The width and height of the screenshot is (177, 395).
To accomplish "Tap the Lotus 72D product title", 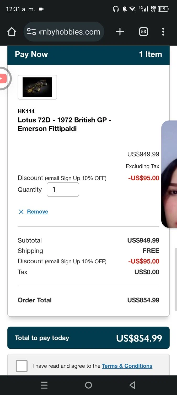I will [65, 124].
